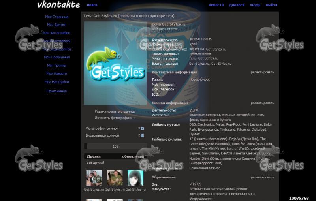Image resolution: width=316 pixels, height=201 pixels.
Task: Open the GetStyles profile avatar picture
Action: (115, 63)
